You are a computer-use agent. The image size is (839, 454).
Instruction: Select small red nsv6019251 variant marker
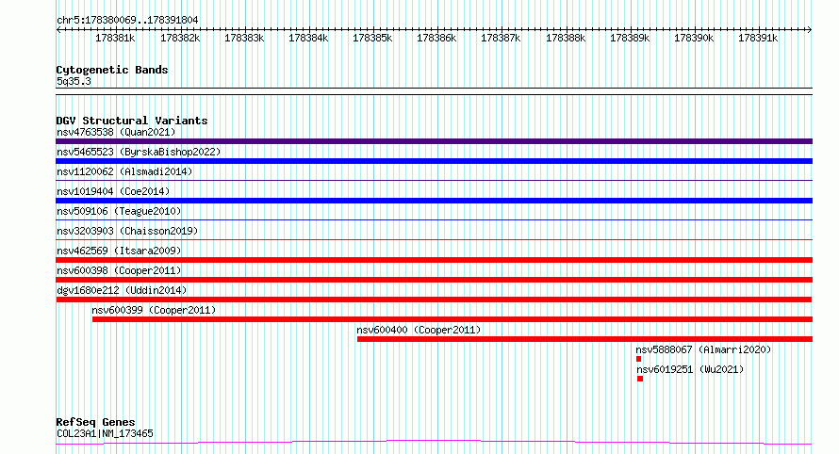pos(640,379)
